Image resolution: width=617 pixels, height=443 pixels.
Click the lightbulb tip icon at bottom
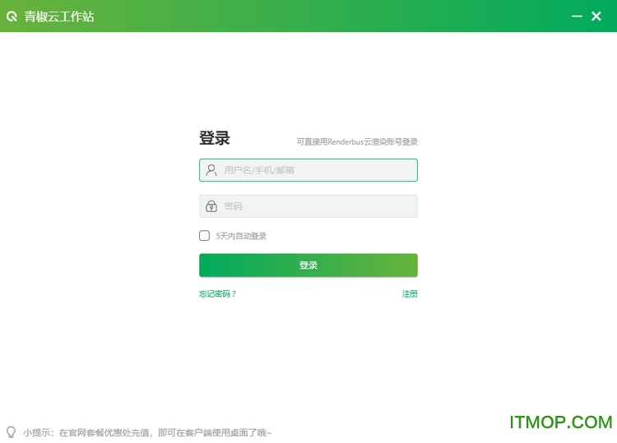coord(11,431)
